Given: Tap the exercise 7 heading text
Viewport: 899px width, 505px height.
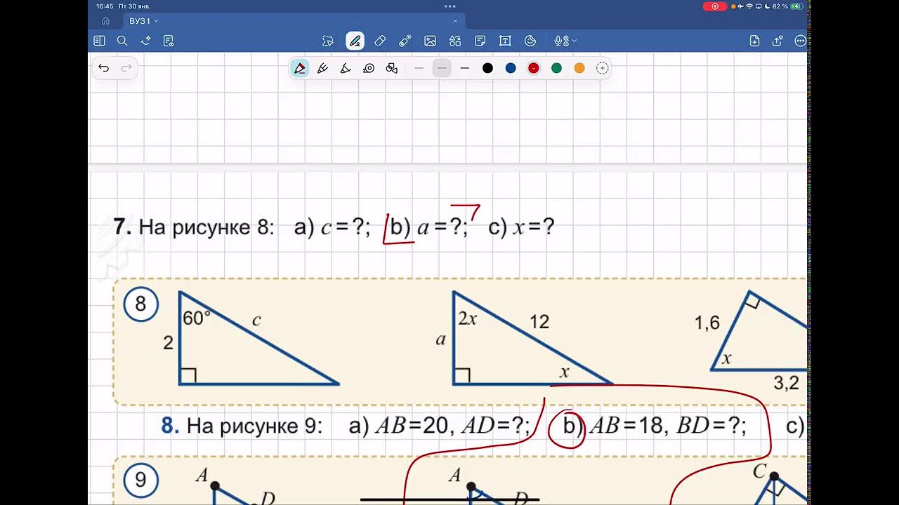Looking at the screenshot, I should [x=334, y=227].
